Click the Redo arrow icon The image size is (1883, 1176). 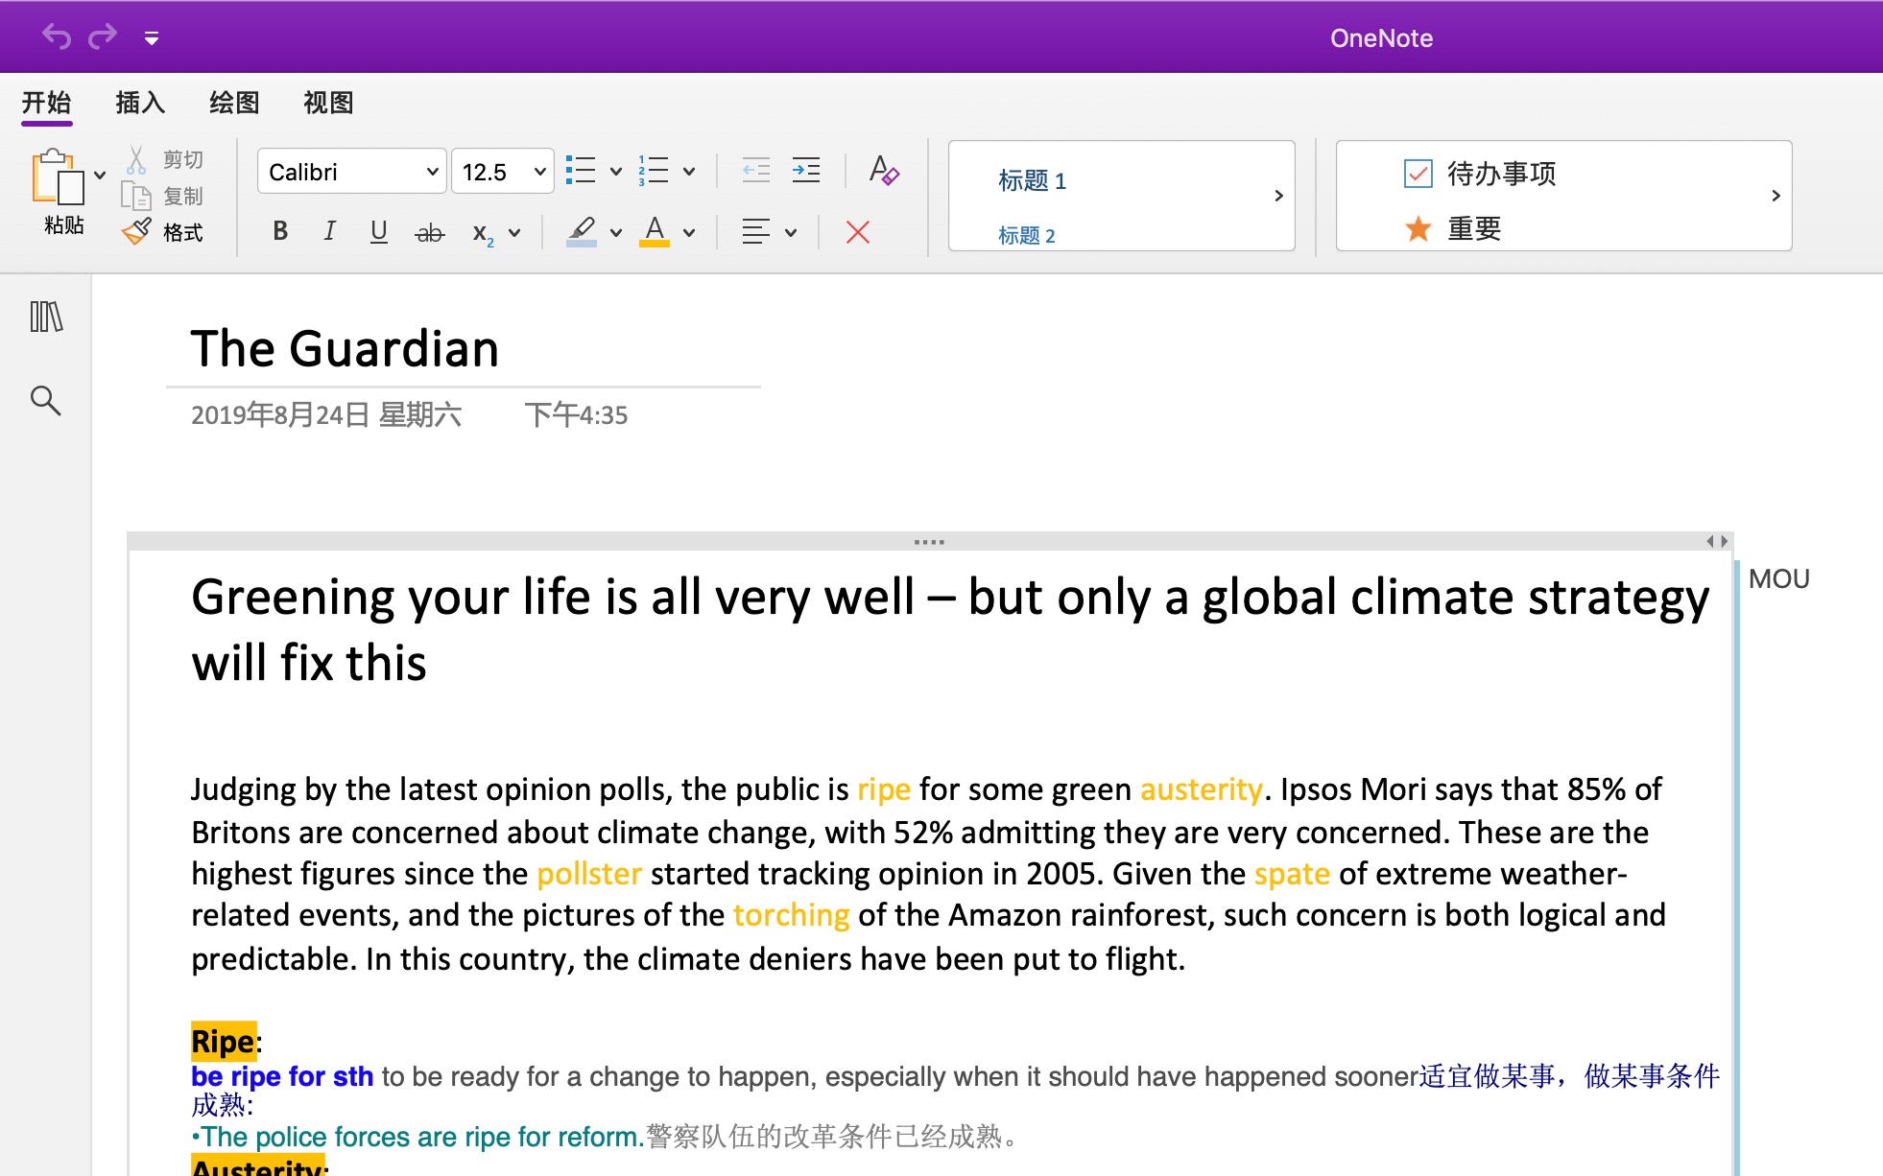point(103,37)
